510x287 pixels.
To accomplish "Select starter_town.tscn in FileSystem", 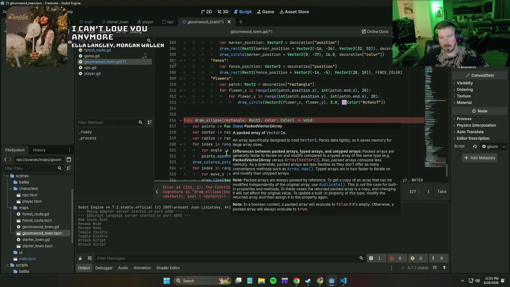I will pos(37,246).
